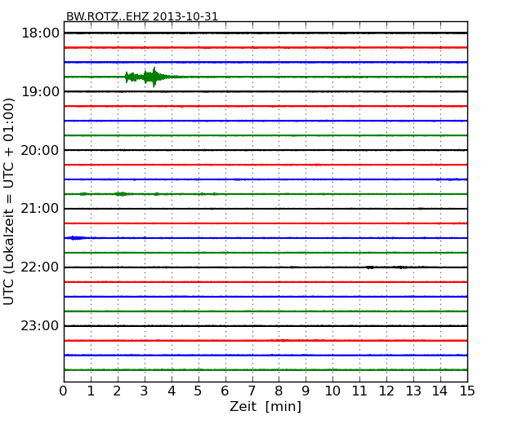Click the x-axis tick label 14
This screenshot has height=424, width=531.
pyautogui.click(x=440, y=391)
